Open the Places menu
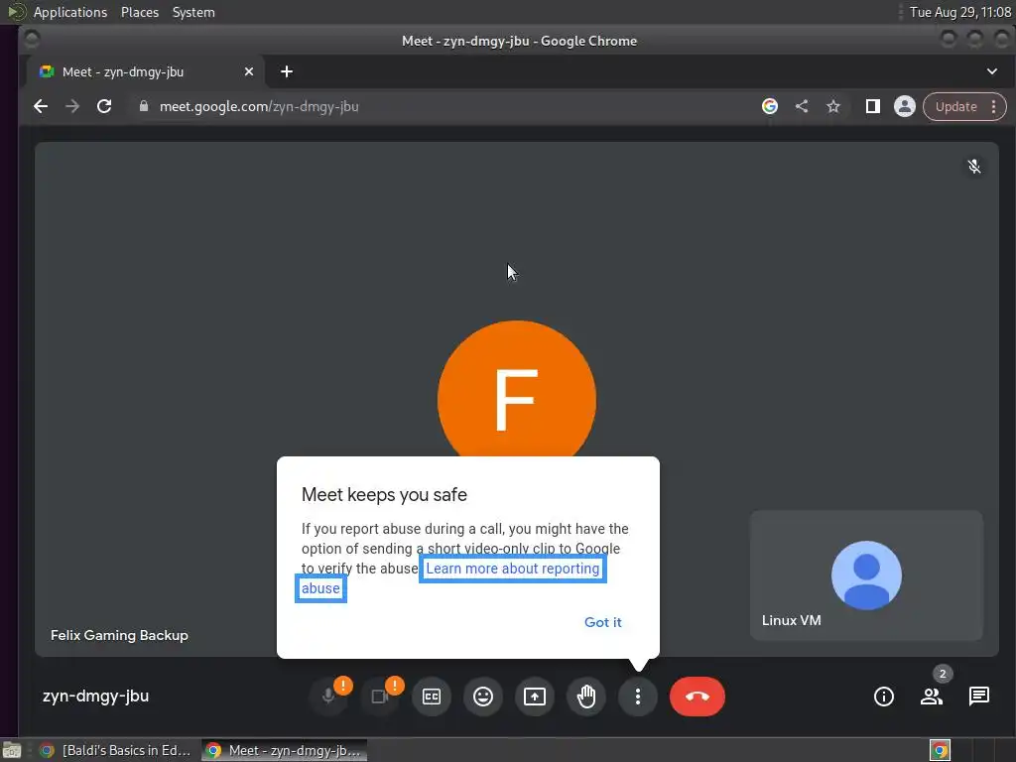This screenshot has height=762, width=1016. [140, 12]
